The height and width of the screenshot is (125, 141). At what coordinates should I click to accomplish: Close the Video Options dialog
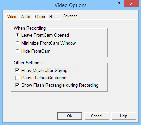[x=131, y=4]
